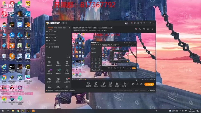Open the hamburger menu in the title bar
This screenshot has width=201, height=113.
click(x=144, y=23)
